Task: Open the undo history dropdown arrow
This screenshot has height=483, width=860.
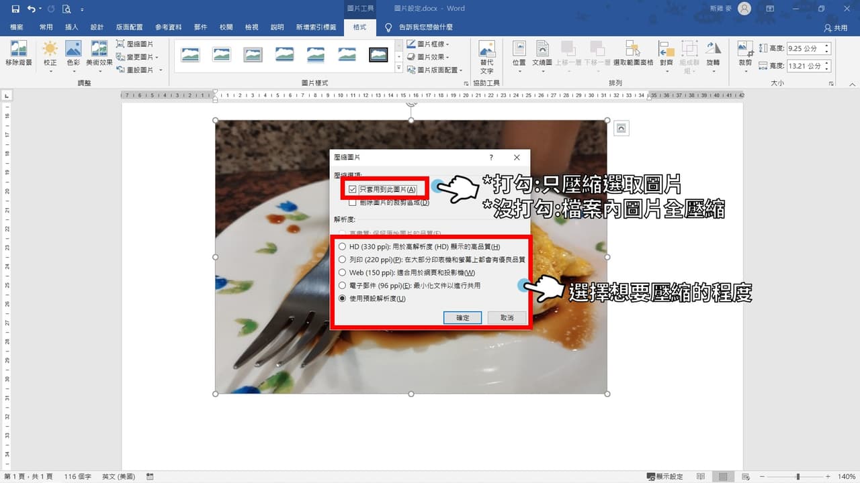Action: 40,9
